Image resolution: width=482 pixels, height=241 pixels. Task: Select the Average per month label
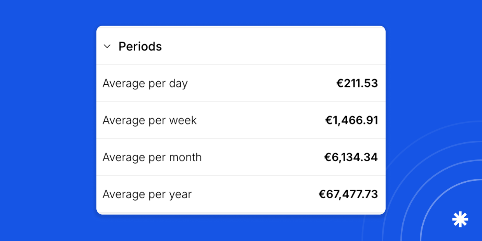tap(152, 157)
